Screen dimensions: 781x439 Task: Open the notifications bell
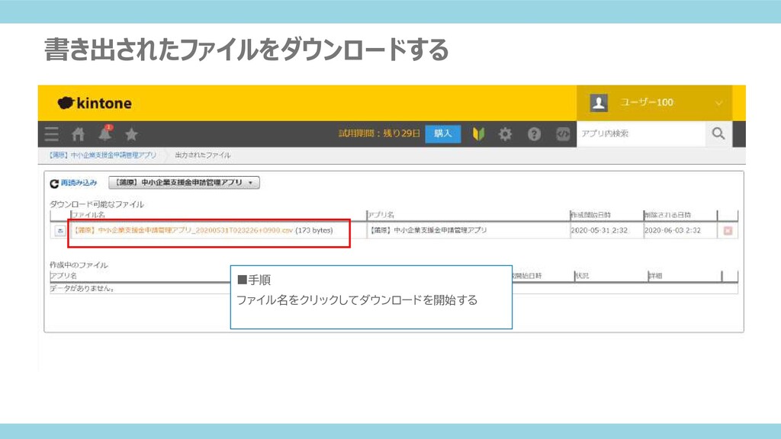point(105,133)
